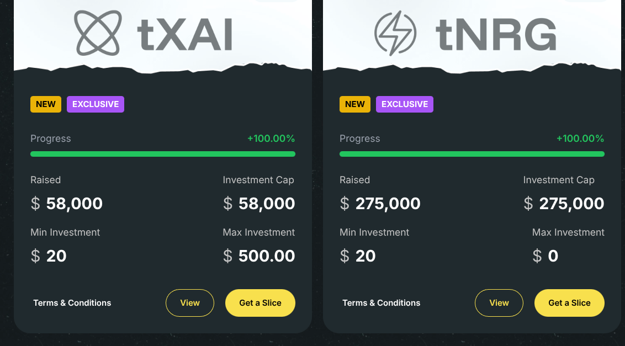Click the tXAI +100.00% progress value
The height and width of the screenshot is (346, 625).
(x=271, y=139)
